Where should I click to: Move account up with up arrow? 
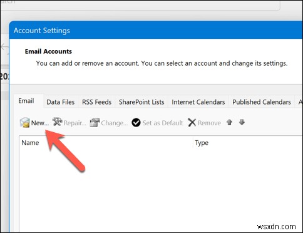point(229,122)
